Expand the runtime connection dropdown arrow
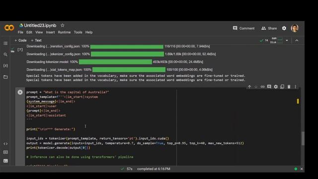Image resolution: width=318 pixels, height=179 pixels. point(287,40)
